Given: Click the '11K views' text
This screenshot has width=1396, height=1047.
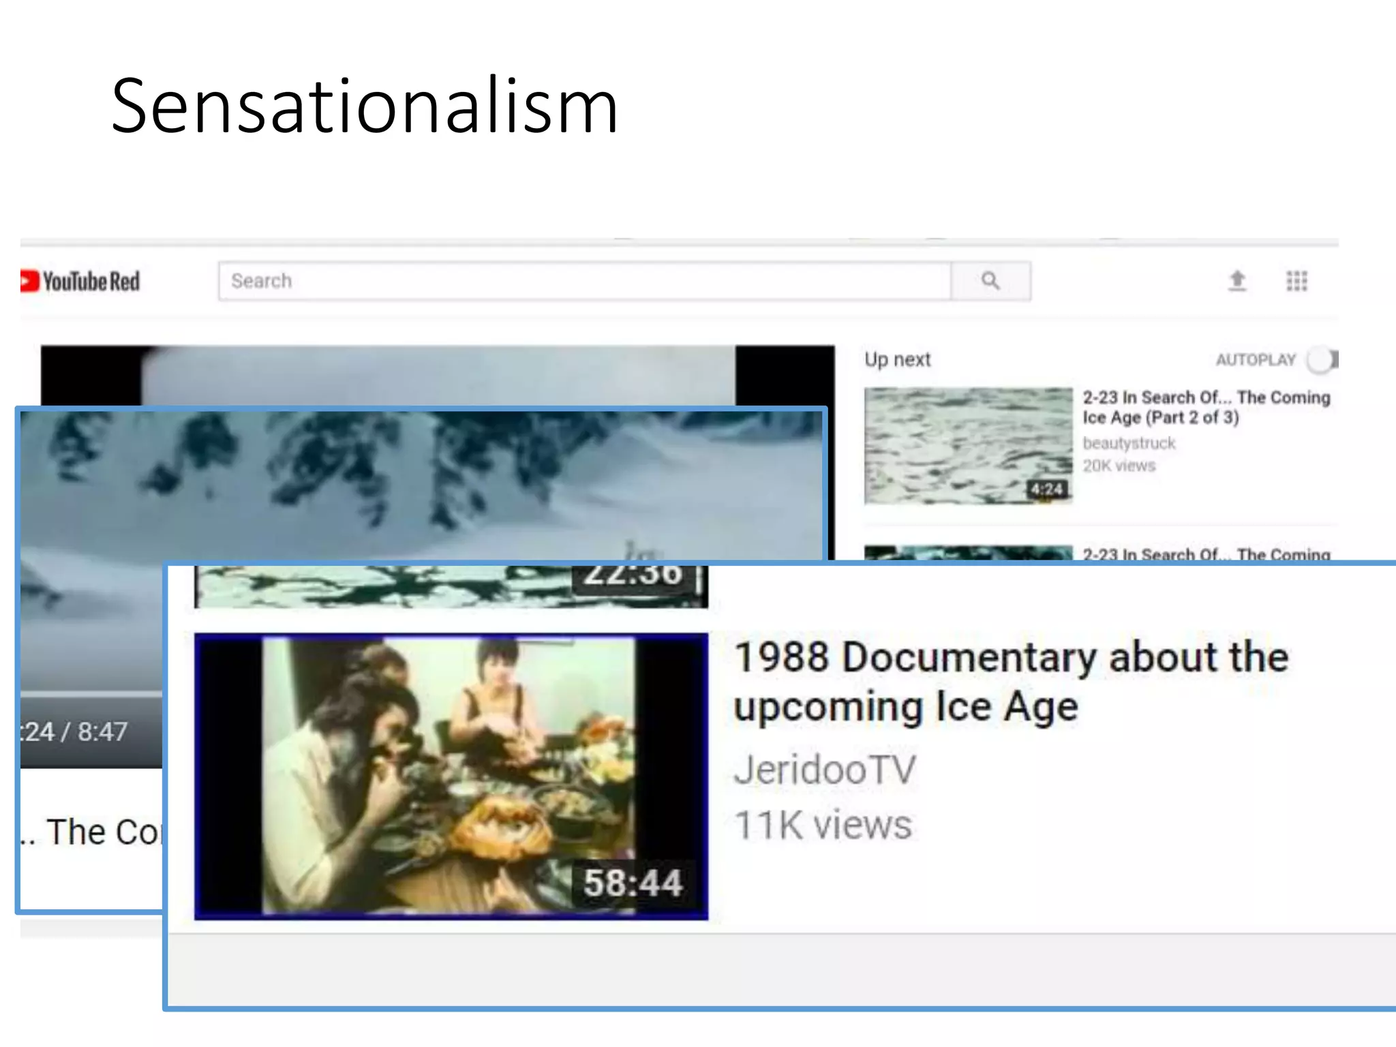Looking at the screenshot, I should pos(823,825).
